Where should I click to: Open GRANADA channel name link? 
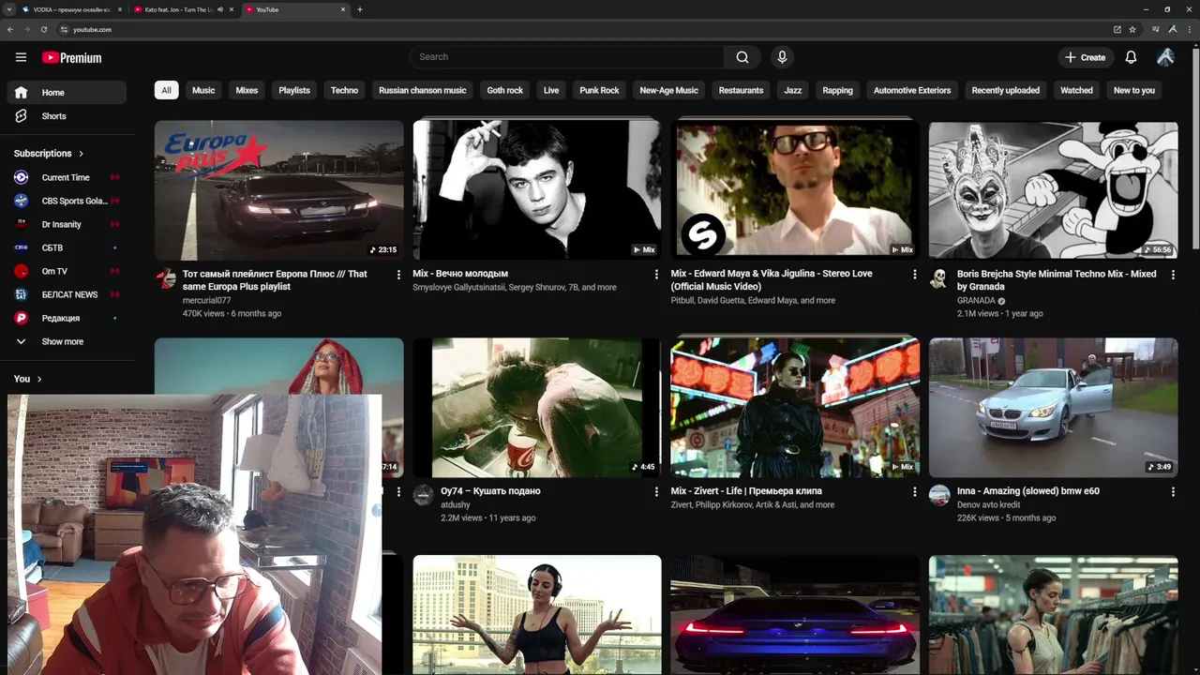tap(976, 301)
